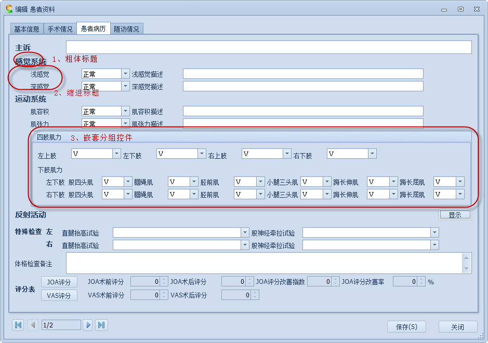Maximize the 编辑 患者资料 window
The width and height of the screenshot is (488, 343).
460,9
